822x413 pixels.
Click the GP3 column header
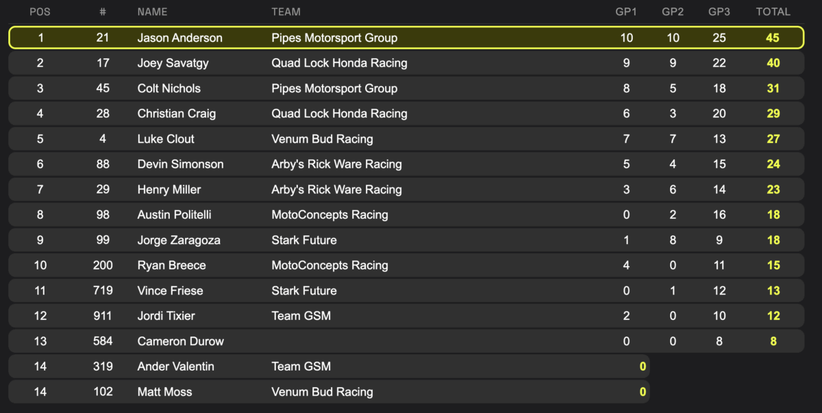[x=719, y=12]
